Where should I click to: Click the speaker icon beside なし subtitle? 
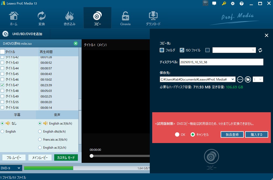click(8, 123)
